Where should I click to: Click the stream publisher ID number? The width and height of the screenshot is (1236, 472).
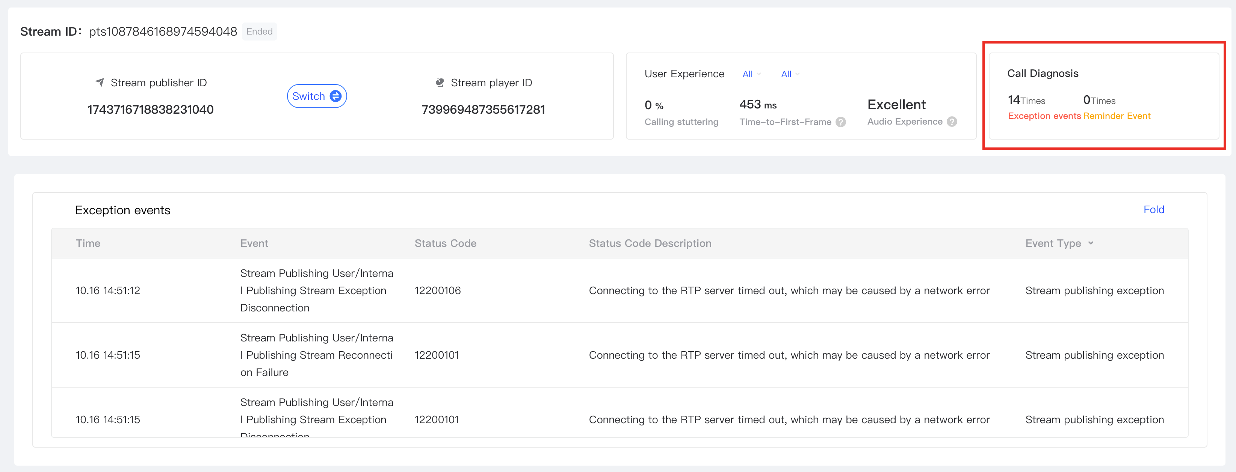click(x=150, y=109)
